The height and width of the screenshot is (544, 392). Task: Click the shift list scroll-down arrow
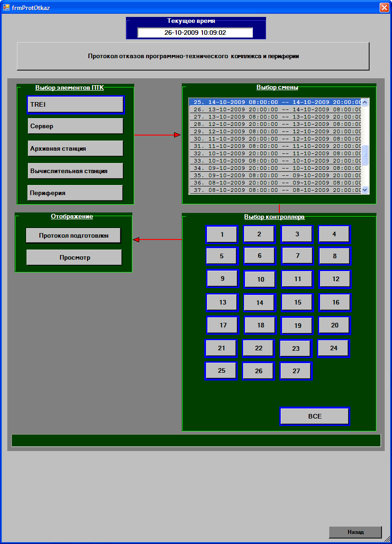(365, 190)
